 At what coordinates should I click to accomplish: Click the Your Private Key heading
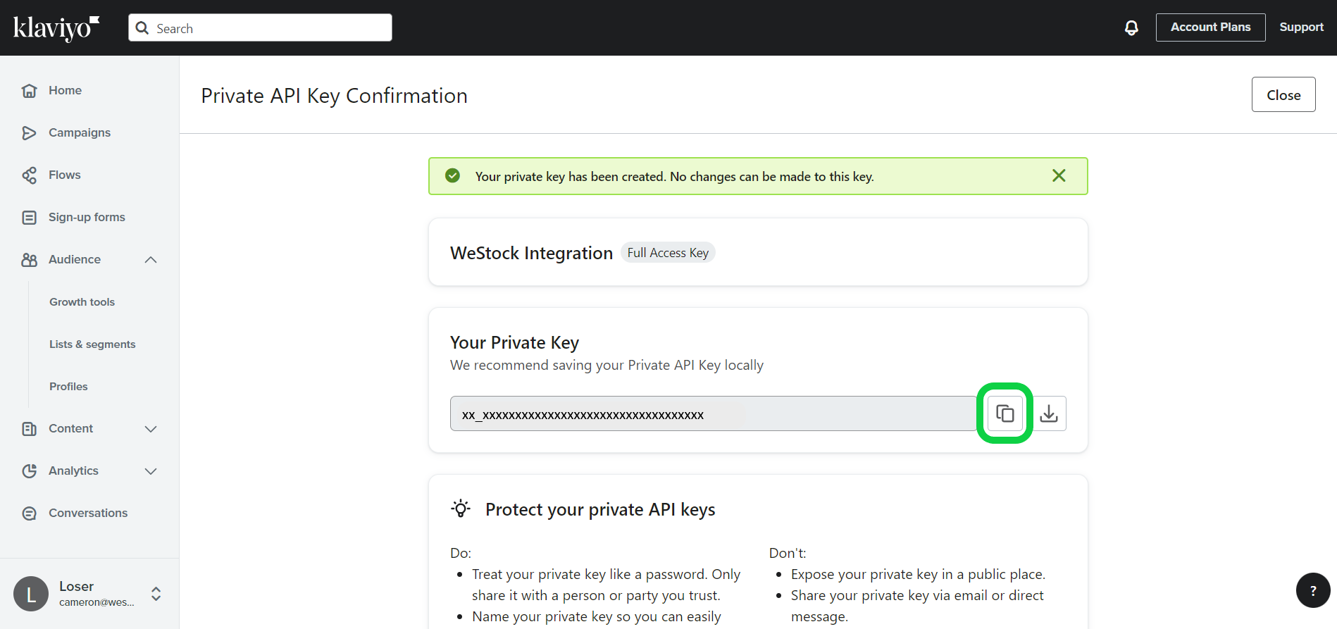tap(514, 342)
